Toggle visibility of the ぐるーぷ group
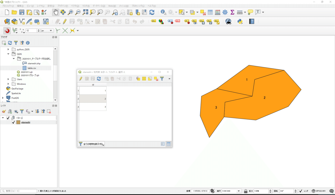Viewport: 335px width, 195px height. [x=8, y=118]
